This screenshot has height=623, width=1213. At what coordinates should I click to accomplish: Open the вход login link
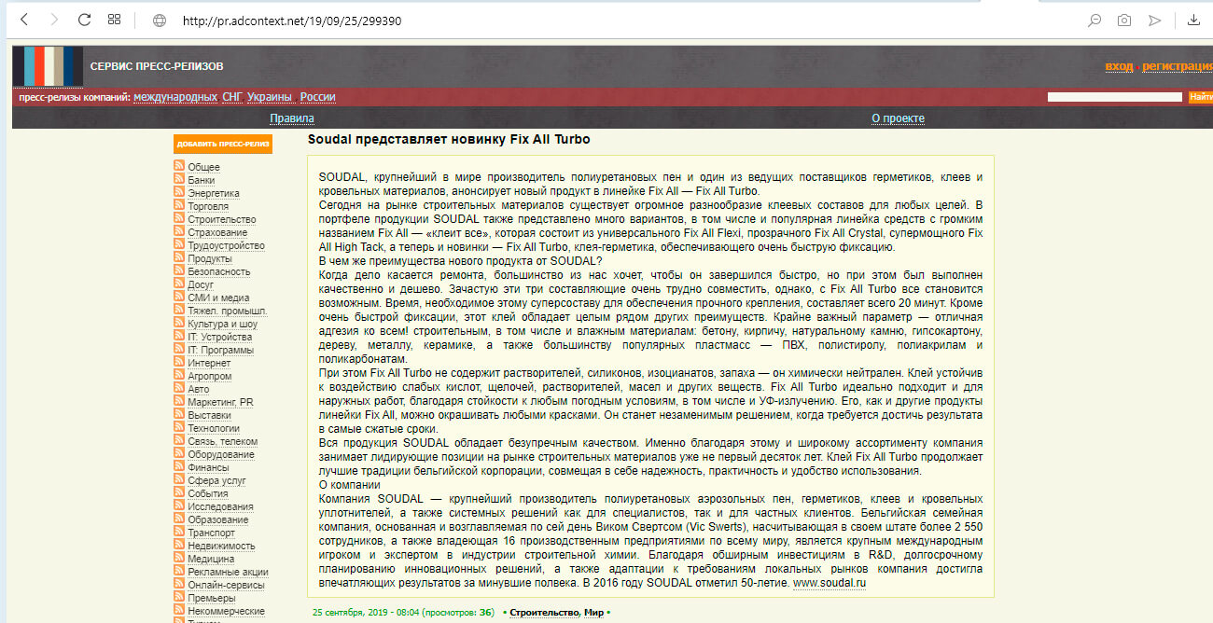1119,66
